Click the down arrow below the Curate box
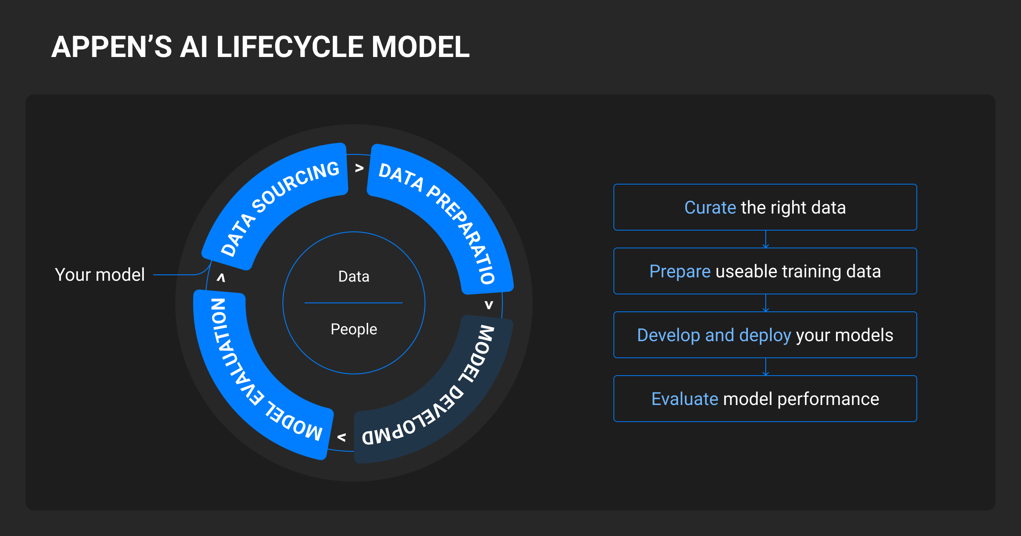The height and width of the screenshot is (536, 1021). coord(765,239)
